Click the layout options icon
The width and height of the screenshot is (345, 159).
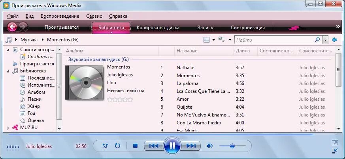pyautogui.click(x=206, y=40)
